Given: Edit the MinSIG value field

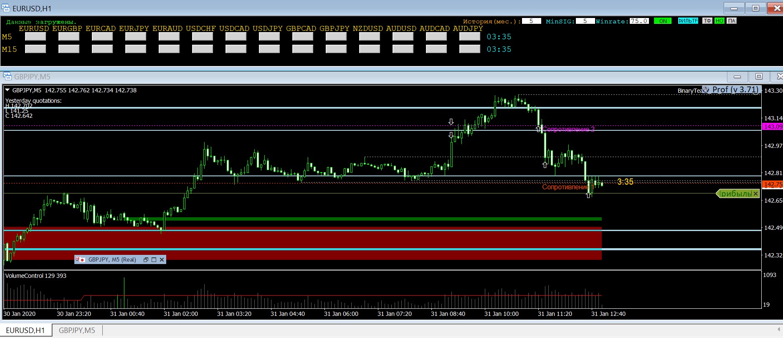Looking at the screenshot, I should (585, 21).
